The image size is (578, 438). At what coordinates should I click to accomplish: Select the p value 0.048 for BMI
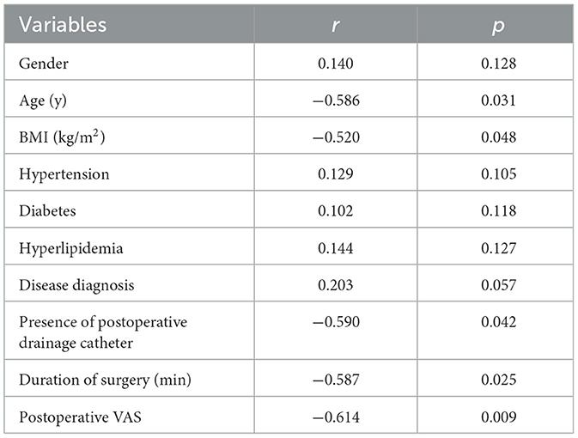click(499, 137)
